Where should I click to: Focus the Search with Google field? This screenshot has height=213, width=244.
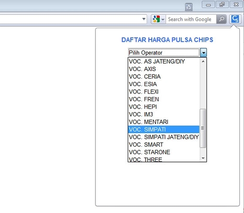(x=191, y=19)
